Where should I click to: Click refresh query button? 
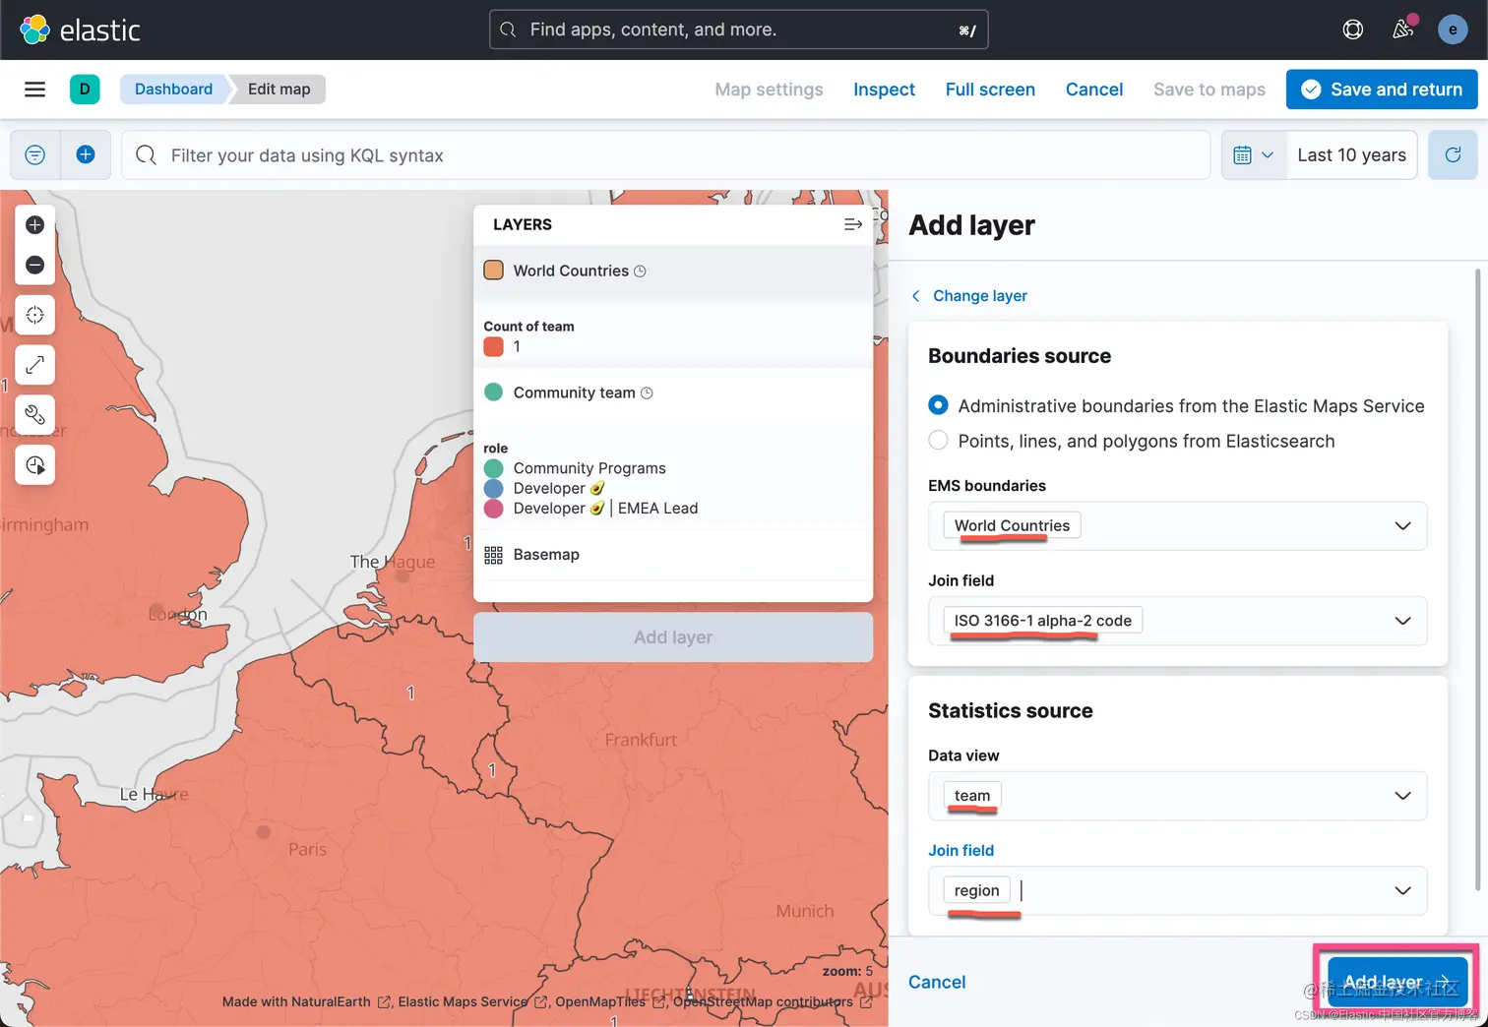coord(1453,155)
